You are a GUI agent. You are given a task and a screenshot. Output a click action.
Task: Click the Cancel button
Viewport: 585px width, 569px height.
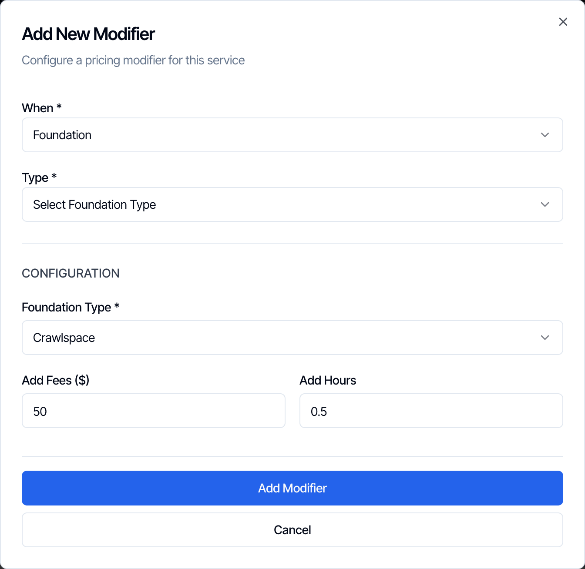[292, 530]
